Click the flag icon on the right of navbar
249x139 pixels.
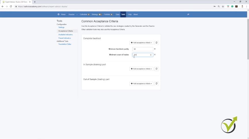(x=188, y=14)
